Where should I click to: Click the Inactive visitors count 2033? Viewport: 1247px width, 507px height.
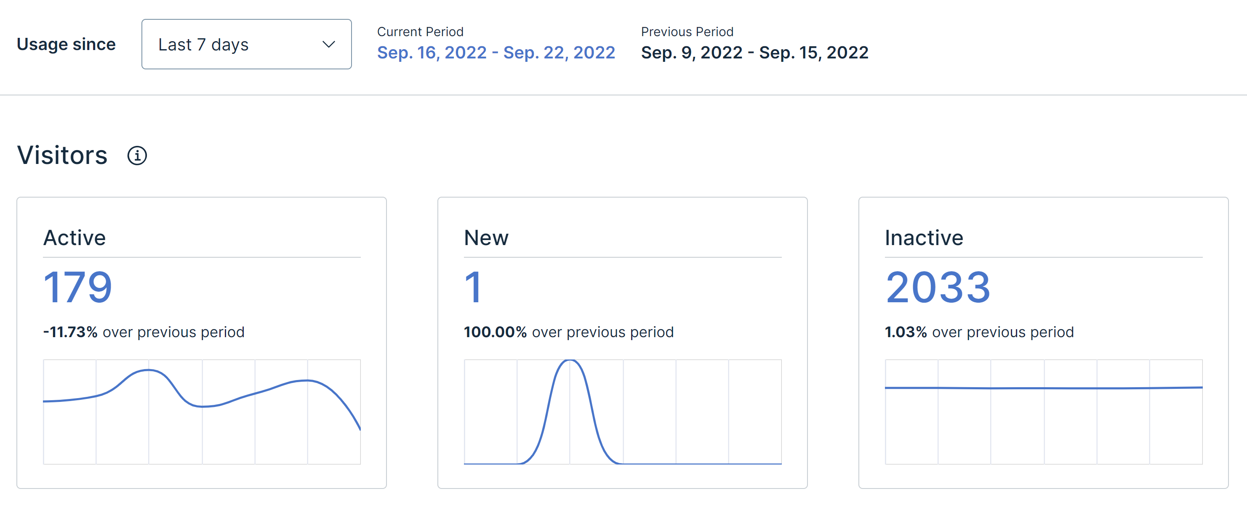(938, 288)
